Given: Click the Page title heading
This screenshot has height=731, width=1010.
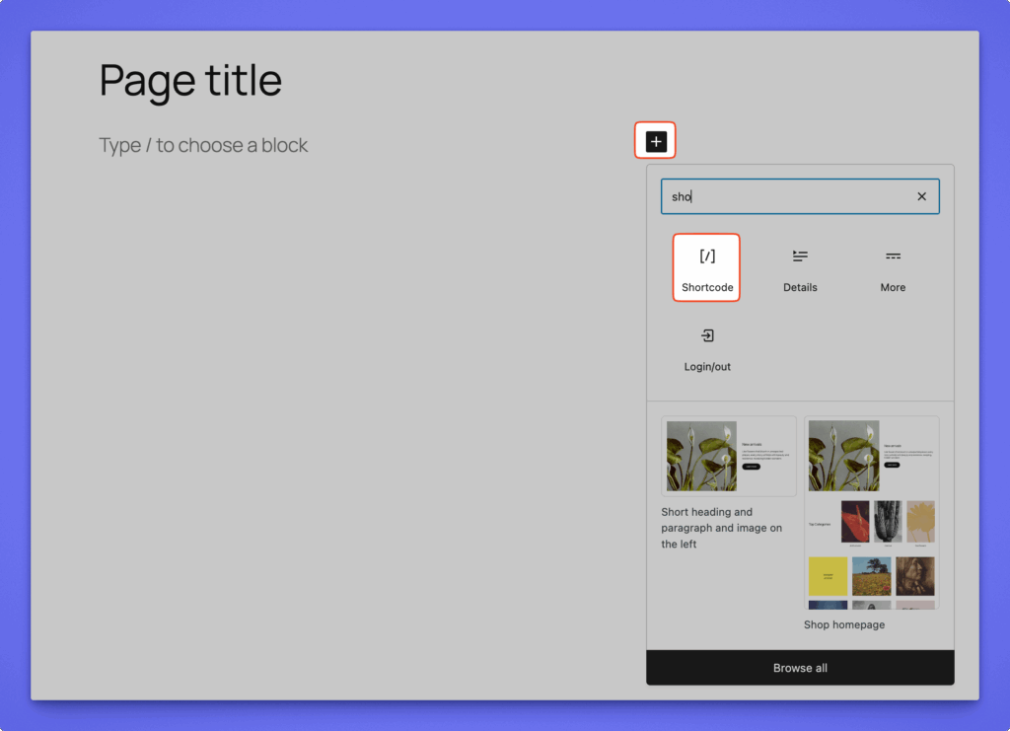Looking at the screenshot, I should pos(190,80).
